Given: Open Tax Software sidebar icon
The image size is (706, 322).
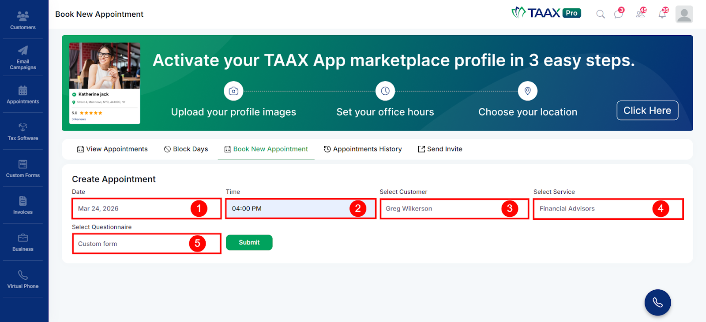Looking at the screenshot, I should [x=23, y=127].
